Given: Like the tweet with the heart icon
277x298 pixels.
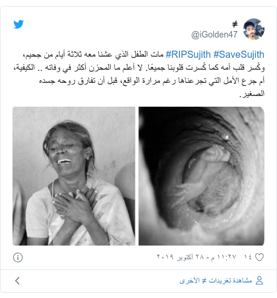Looking at the screenshot, I should click(259, 257).
